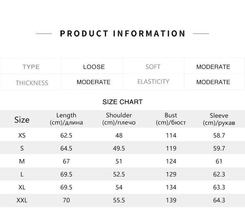Screen dimensions: 245x216
Task: Click the M bust value 124
Action: (171, 161)
